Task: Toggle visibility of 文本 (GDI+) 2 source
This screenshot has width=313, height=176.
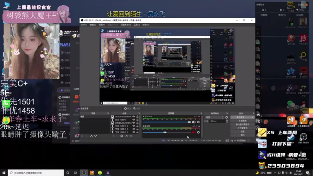Action: pyautogui.click(x=133, y=132)
